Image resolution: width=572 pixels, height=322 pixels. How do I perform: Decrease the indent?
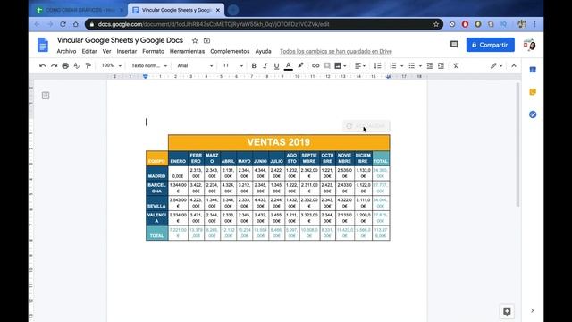[430, 65]
